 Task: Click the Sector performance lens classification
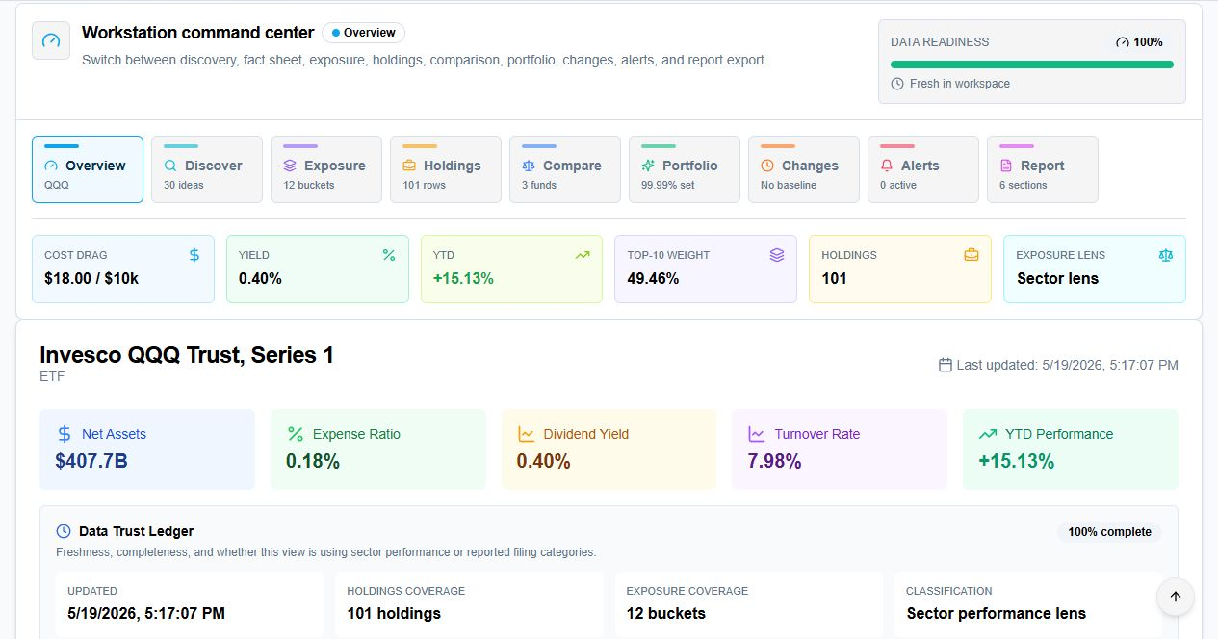997,613
